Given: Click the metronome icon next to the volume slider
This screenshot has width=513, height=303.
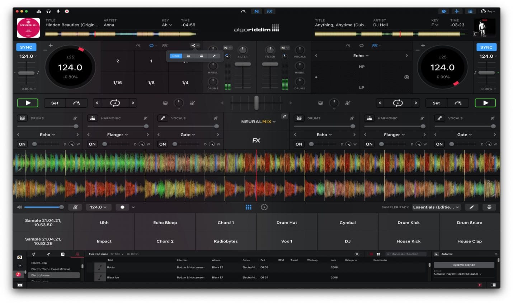Looking at the screenshot, I should pos(75,207).
